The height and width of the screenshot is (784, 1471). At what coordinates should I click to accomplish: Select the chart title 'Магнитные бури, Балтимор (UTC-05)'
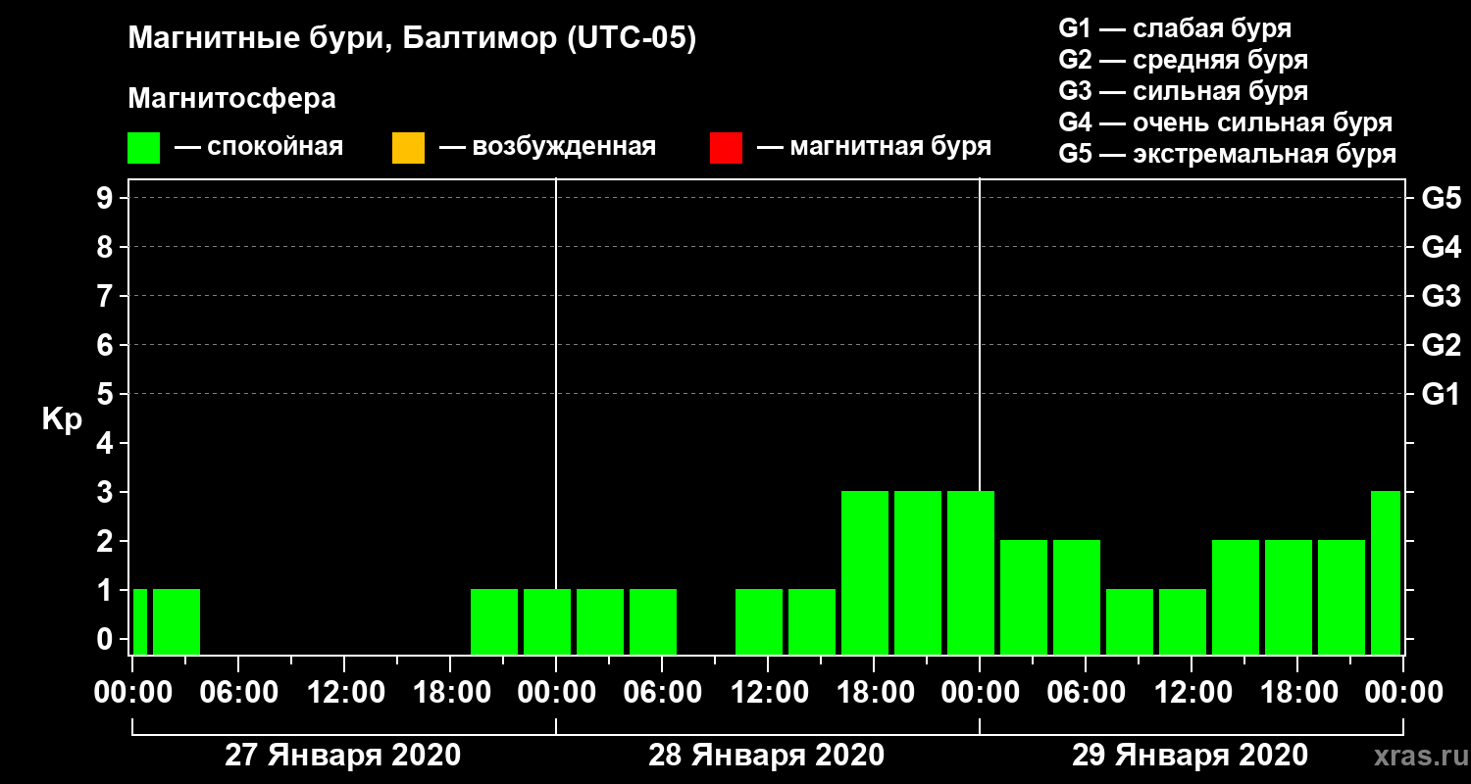click(x=412, y=40)
